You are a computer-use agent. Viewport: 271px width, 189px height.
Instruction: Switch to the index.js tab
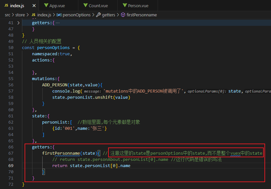(x=17, y=6)
